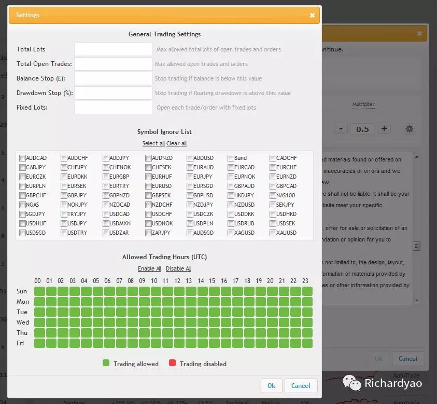Viewport: 437px width, 404px height.
Task: Click Enable All trading hours link
Action: (149, 268)
